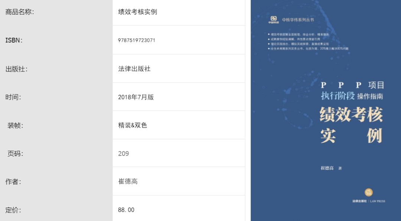The image size is (401, 221).
Task: Click the author name 崔德高 on cover
Action: [327, 168]
